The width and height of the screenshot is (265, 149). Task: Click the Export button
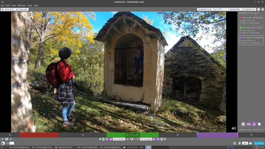tap(259, 143)
